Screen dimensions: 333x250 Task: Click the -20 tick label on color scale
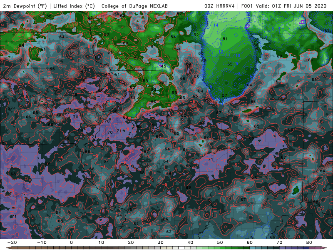[x=12, y=242]
